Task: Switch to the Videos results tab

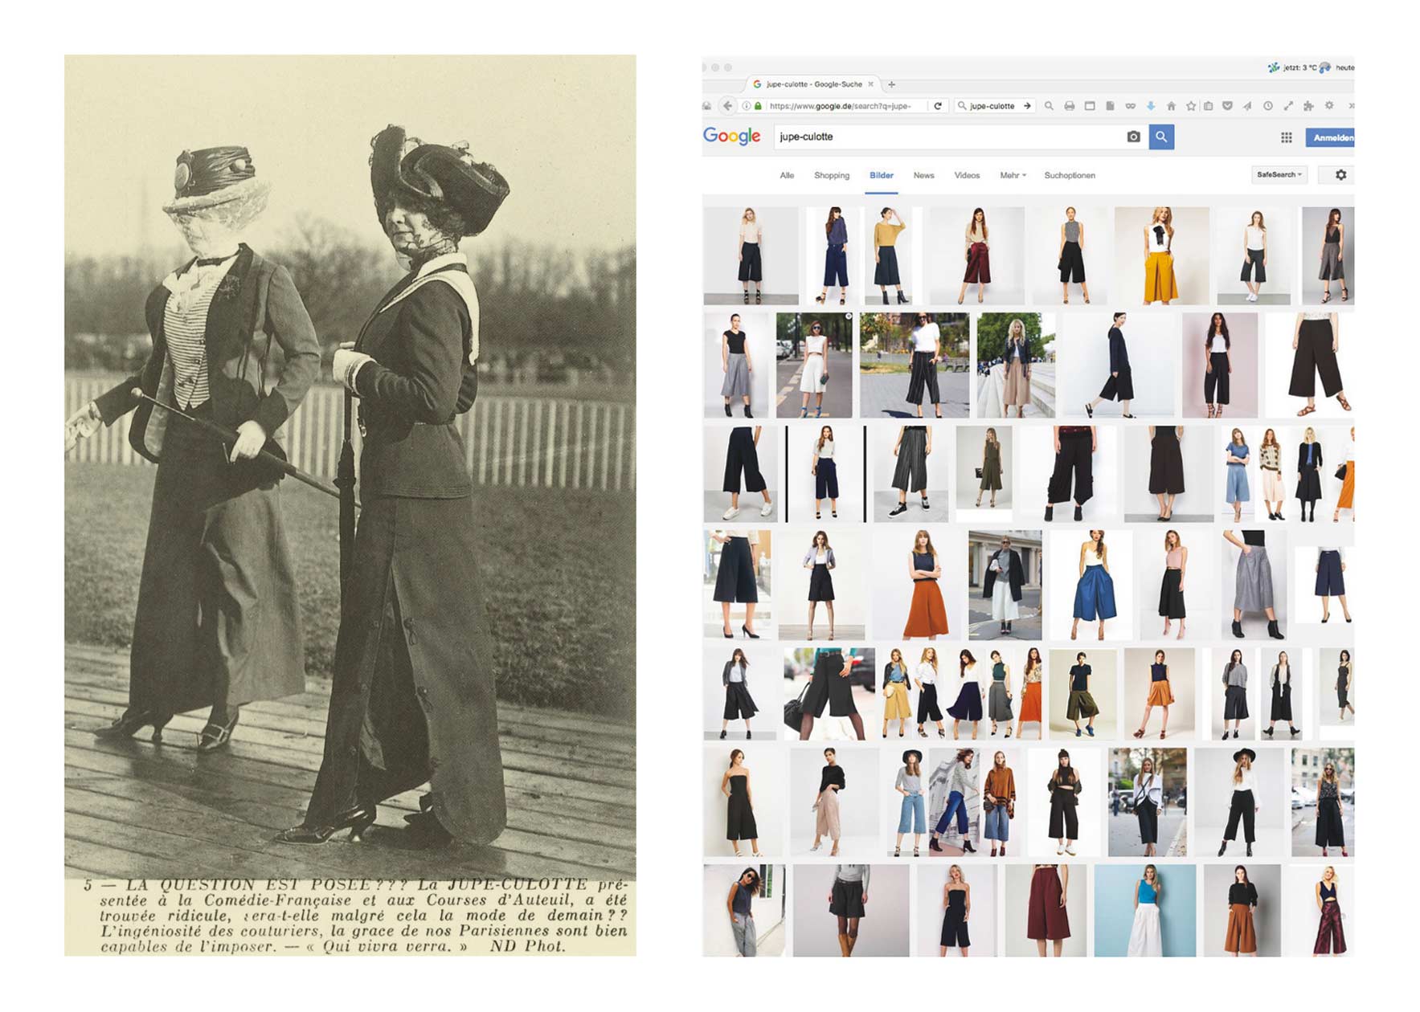Action: 966,176
